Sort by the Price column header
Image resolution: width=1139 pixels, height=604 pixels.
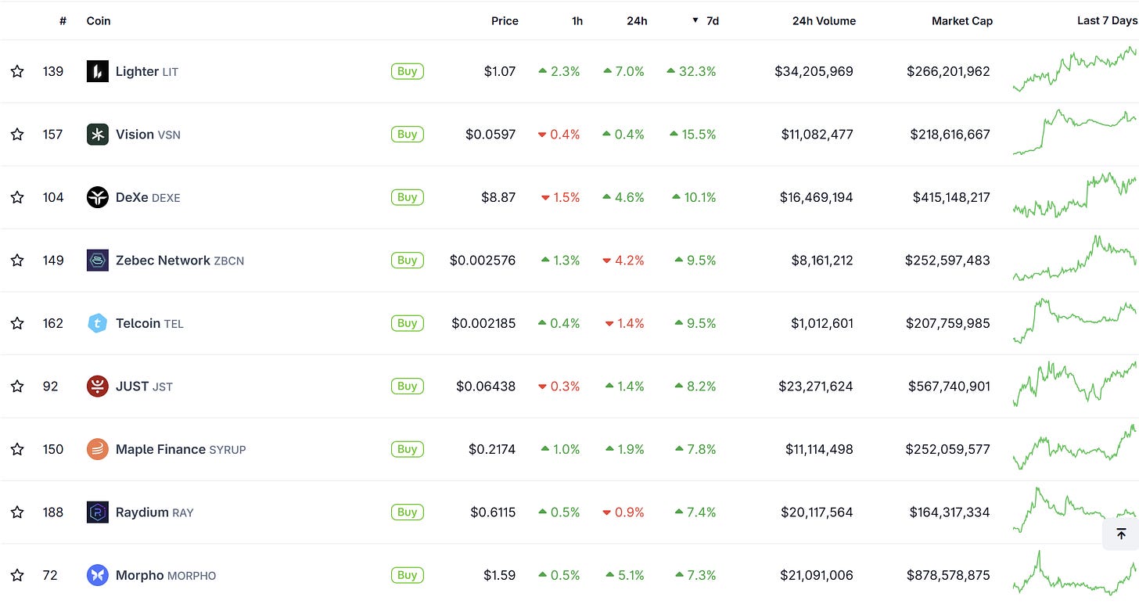coord(505,21)
